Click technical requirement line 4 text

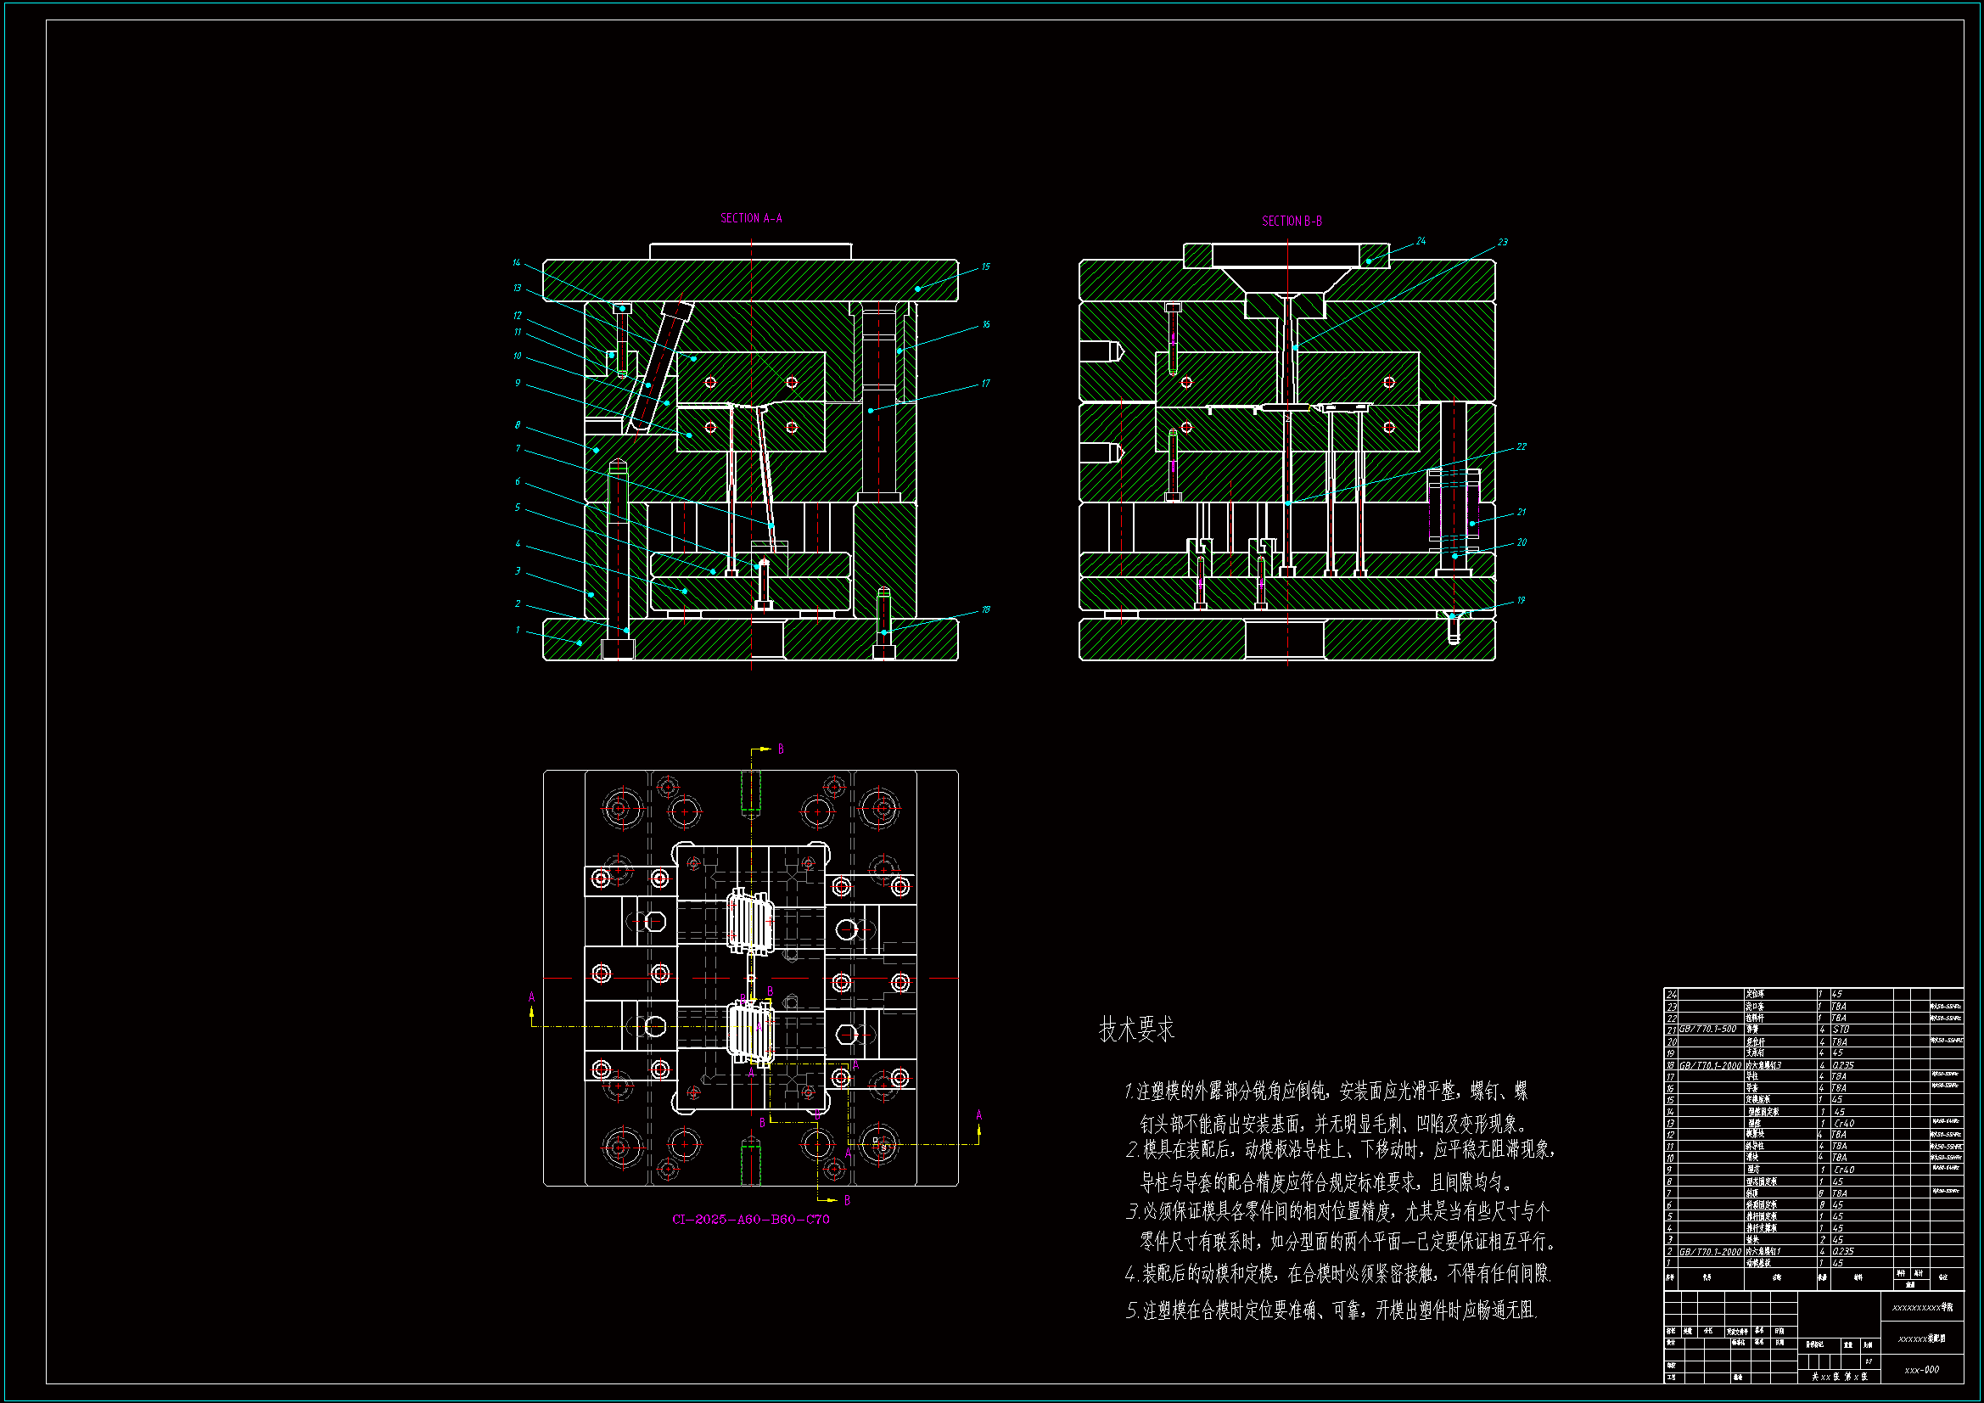(x=1337, y=1273)
